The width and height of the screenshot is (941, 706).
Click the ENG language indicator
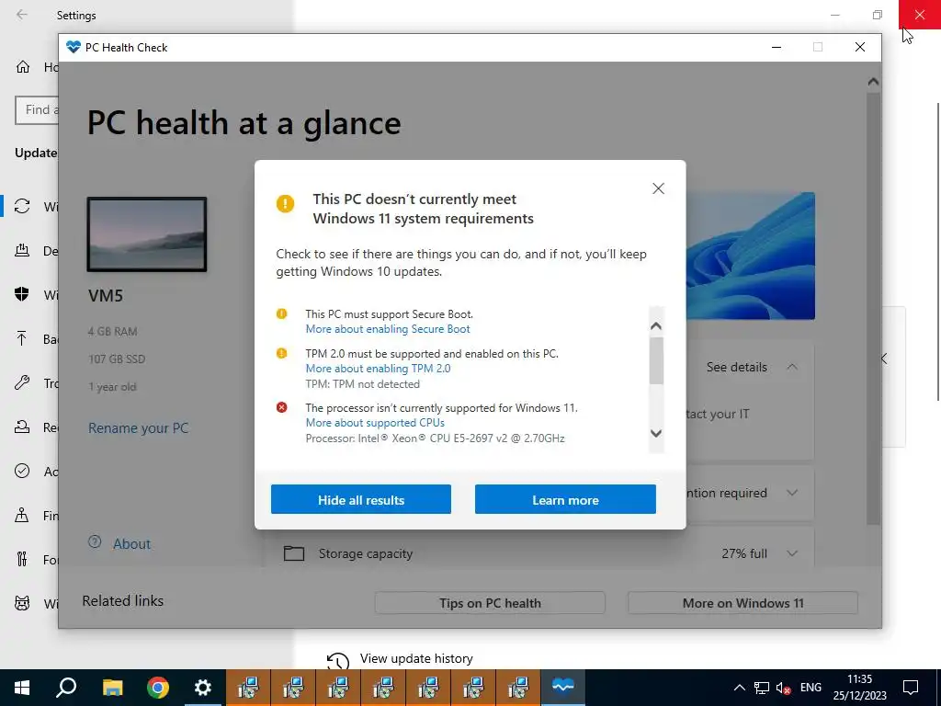811,688
